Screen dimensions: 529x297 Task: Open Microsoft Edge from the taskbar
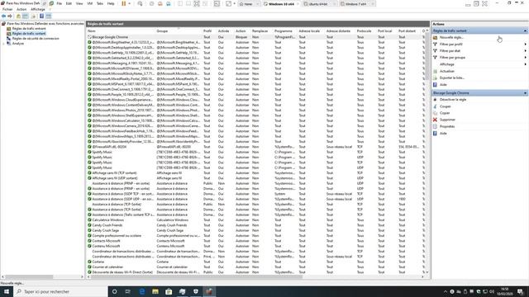coord(142,291)
